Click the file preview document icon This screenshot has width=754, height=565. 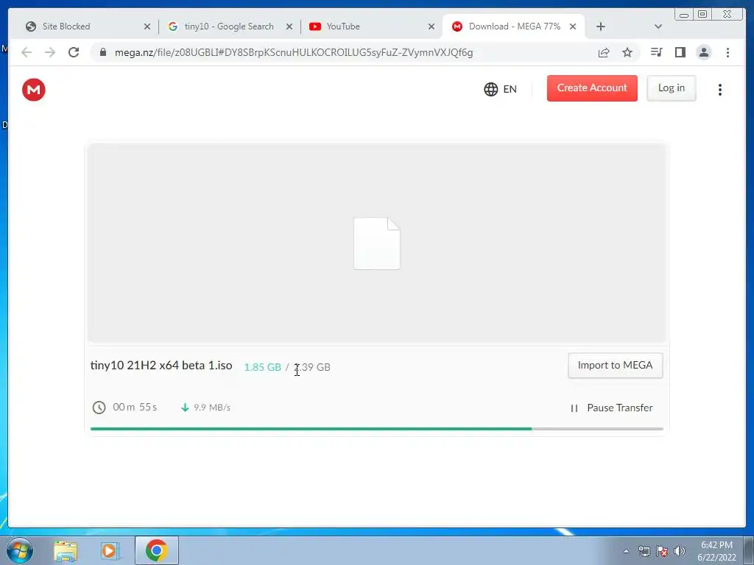[x=377, y=244]
